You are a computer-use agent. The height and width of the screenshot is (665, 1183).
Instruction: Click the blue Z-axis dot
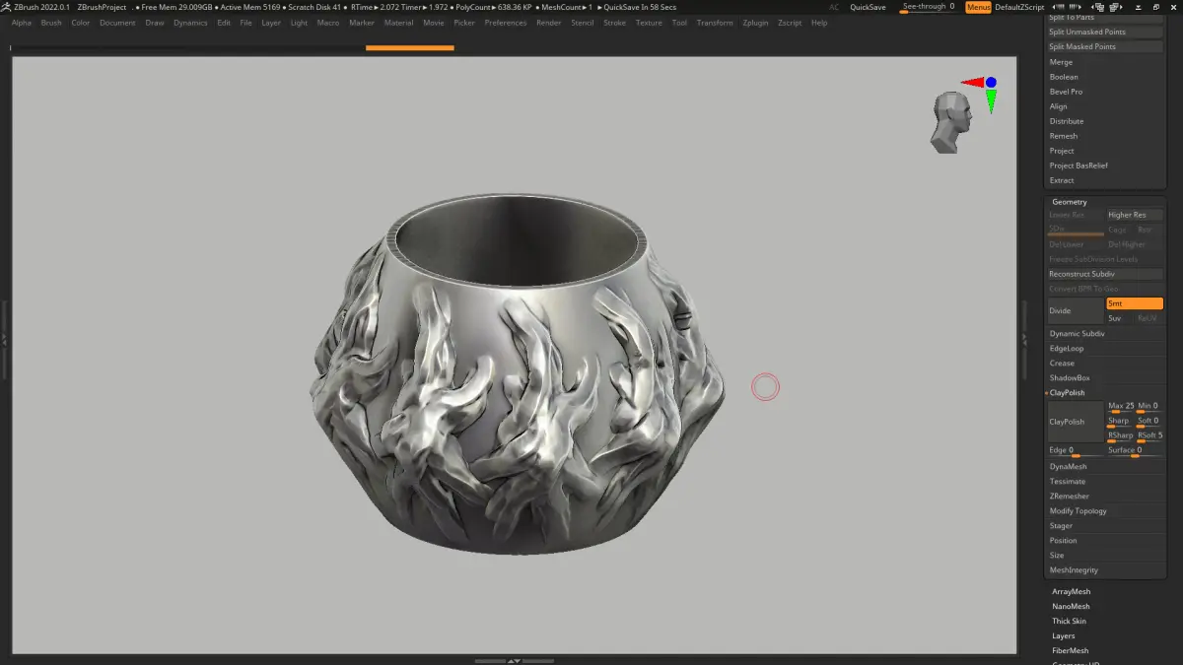pos(991,83)
